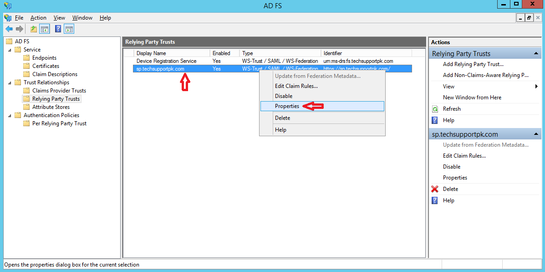The width and height of the screenshot is (545, 272).
Task: Click the AD FS root folder icon
Action: 10,41
